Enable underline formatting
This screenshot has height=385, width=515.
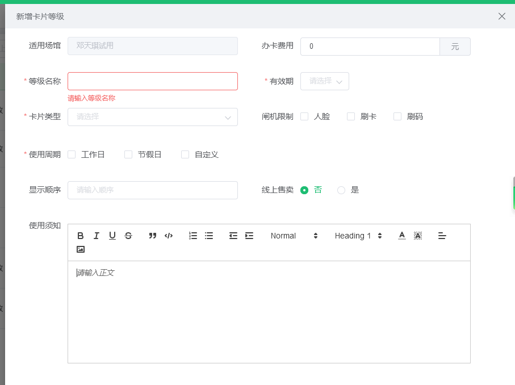112,236
